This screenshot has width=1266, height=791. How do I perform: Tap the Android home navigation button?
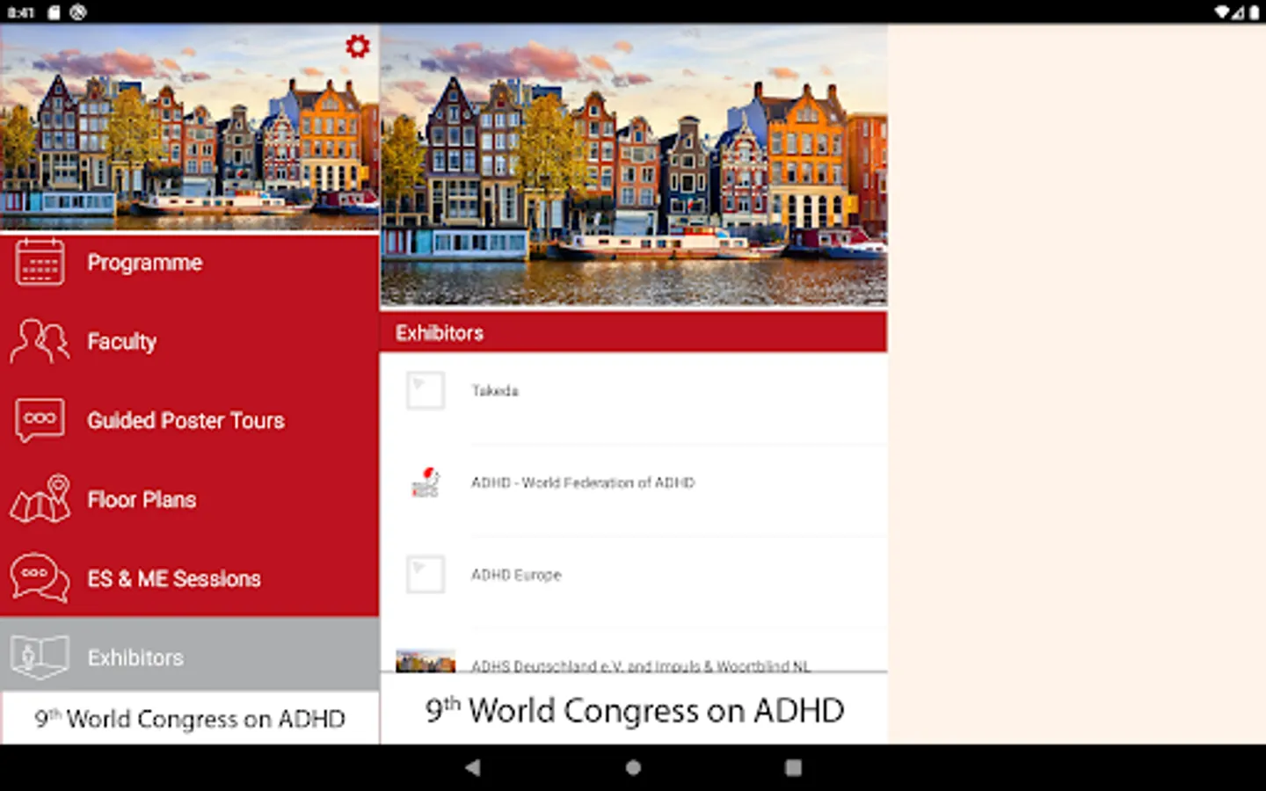[x=633, y=767]
